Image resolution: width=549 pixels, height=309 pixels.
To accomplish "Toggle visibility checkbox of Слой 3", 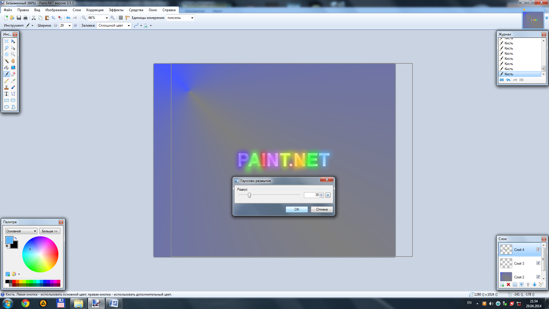I will point(538,263).
